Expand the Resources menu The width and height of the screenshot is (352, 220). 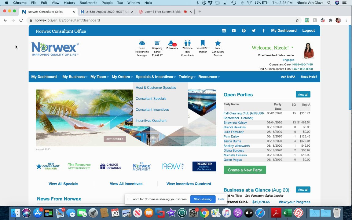pyautogui.click(x=209, y=77)
